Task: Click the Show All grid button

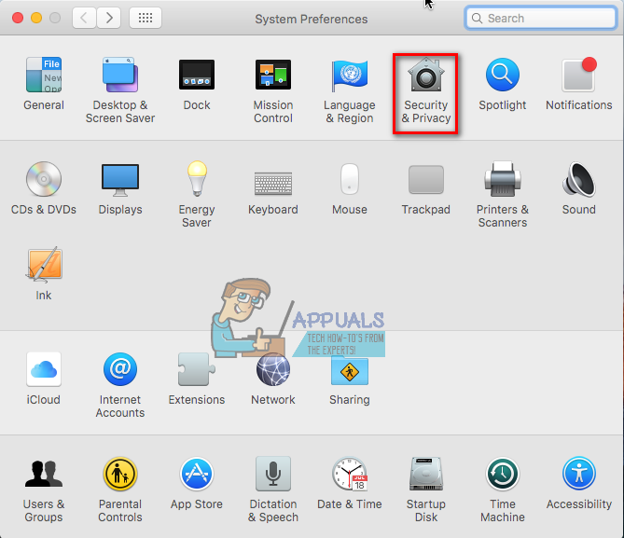Action: point(146,18)
